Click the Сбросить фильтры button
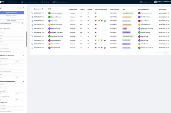Image resolution: width=171 pixels, height=113 pixels. [x=12, y=16]
